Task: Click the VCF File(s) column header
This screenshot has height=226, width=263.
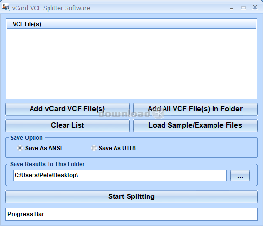Action: [120, 24]
